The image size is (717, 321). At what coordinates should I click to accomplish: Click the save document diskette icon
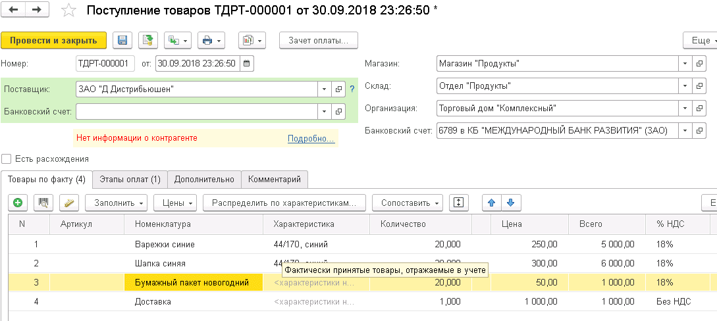pyautogui.click(x=122, y=40)
